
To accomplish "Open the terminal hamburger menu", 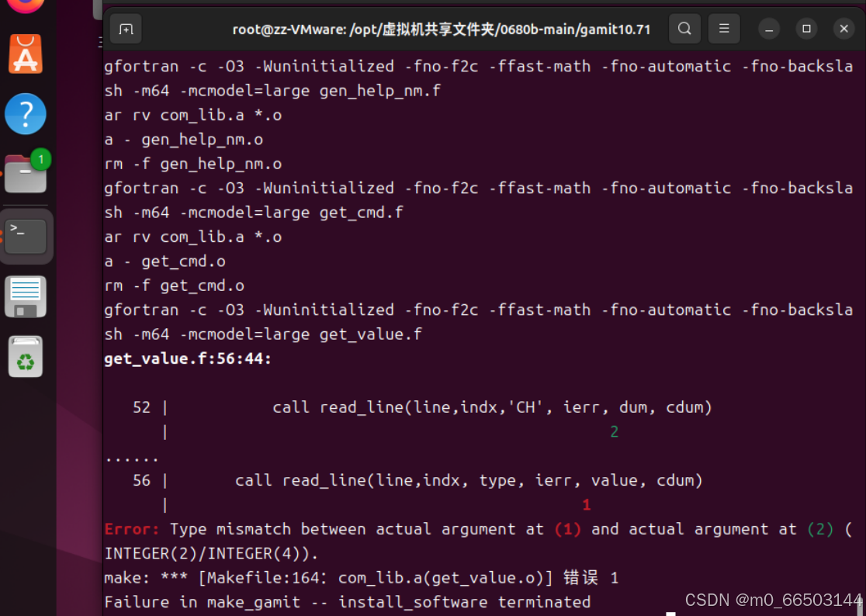I will pos(723,29).
